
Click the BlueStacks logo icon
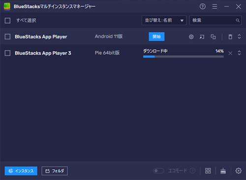7,6
